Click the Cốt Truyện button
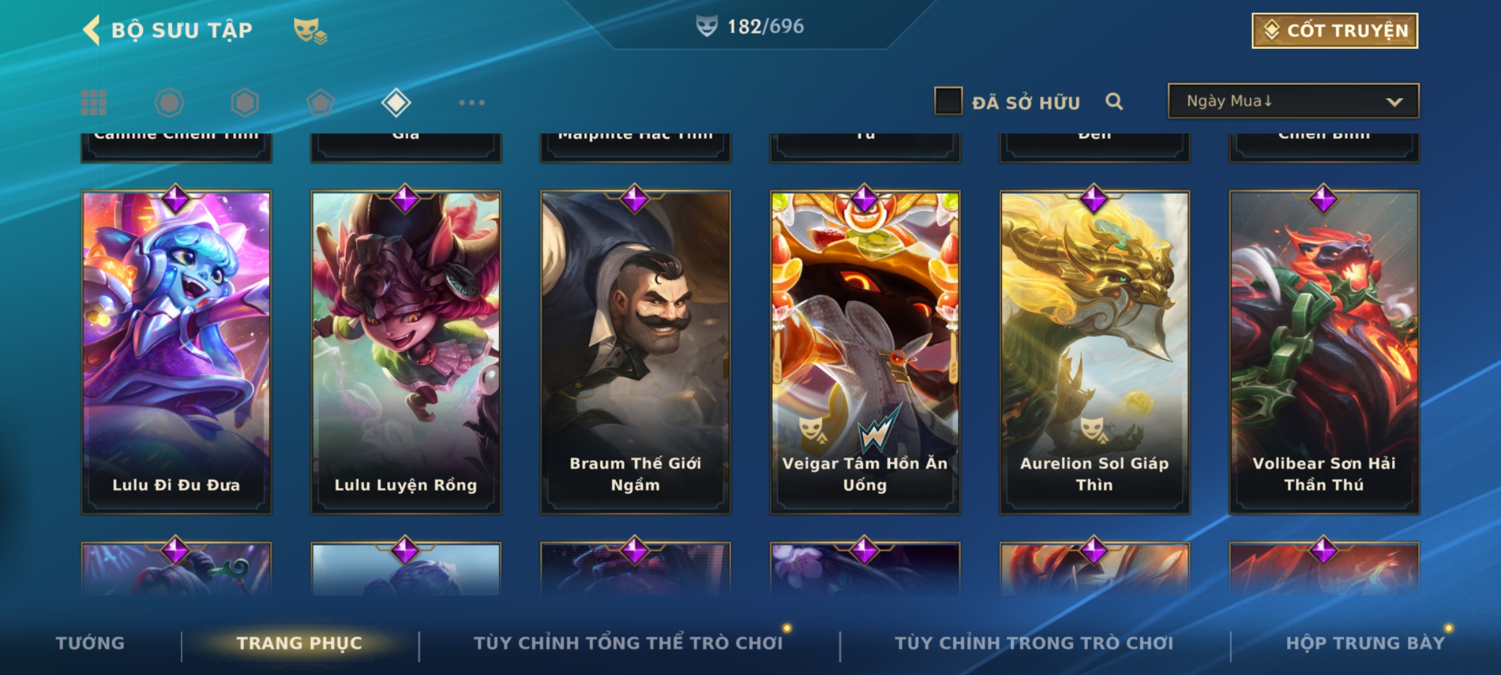This screenshot has width=1501, height=675. click(x=1335, y=31)
